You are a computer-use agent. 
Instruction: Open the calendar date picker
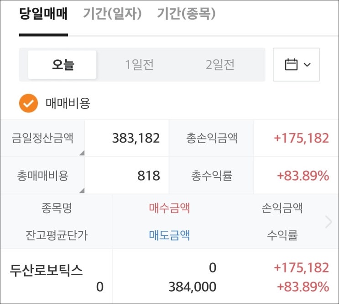(291, 64)
